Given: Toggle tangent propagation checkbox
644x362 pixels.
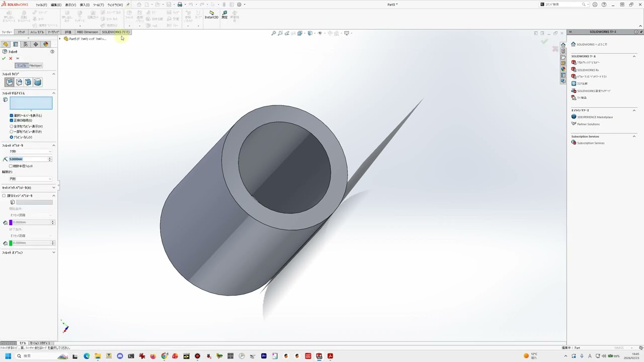Looking at the screenshot, I should 12,121.
